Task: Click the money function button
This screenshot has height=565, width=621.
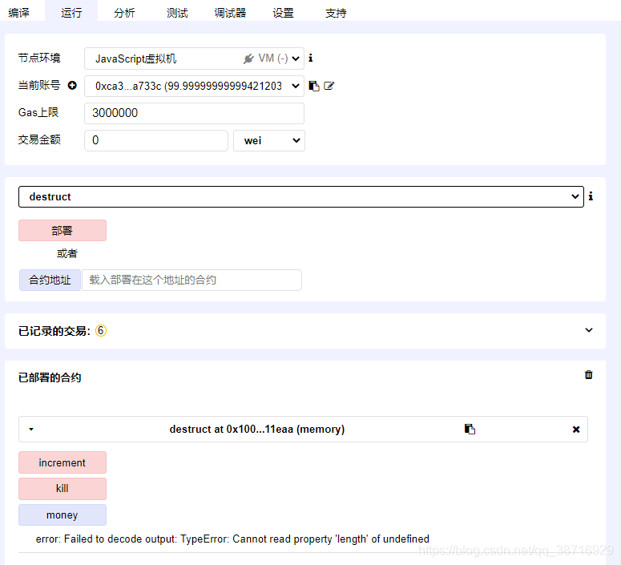Action: pos(63,515)
